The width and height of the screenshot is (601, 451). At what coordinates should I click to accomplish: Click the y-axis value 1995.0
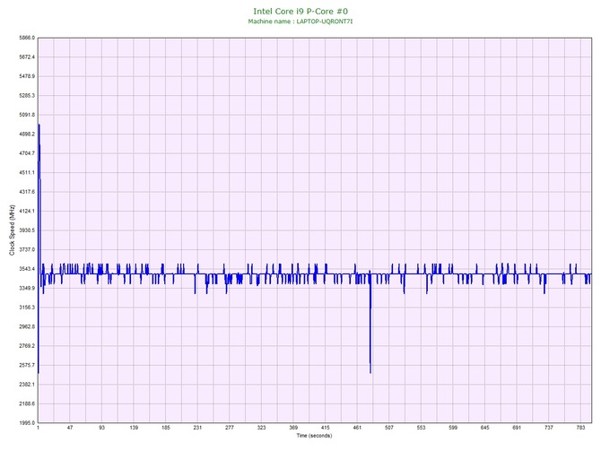tap(27, 423)
